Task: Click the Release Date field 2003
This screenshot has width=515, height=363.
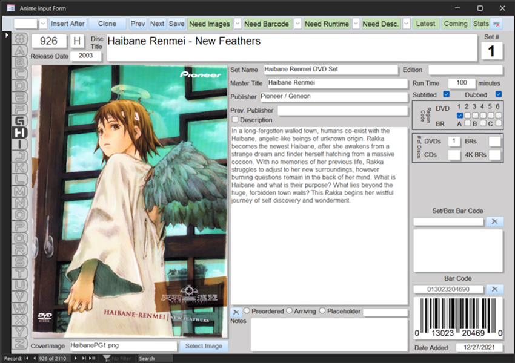Action: pyautogui.click(x=85, y=56)
